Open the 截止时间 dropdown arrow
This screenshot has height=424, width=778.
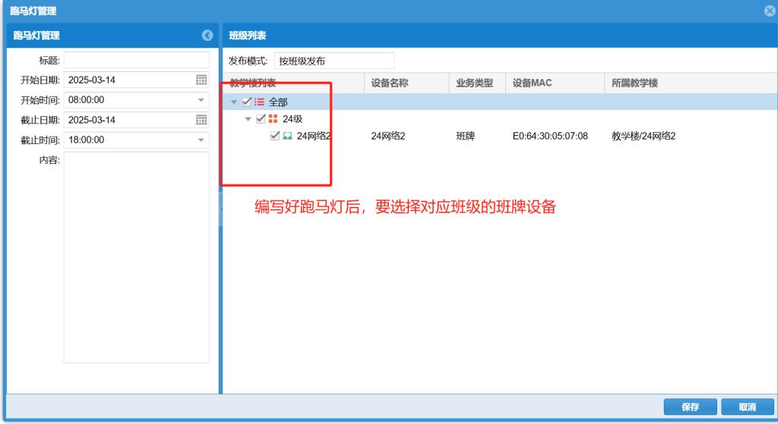pos(201,140)
